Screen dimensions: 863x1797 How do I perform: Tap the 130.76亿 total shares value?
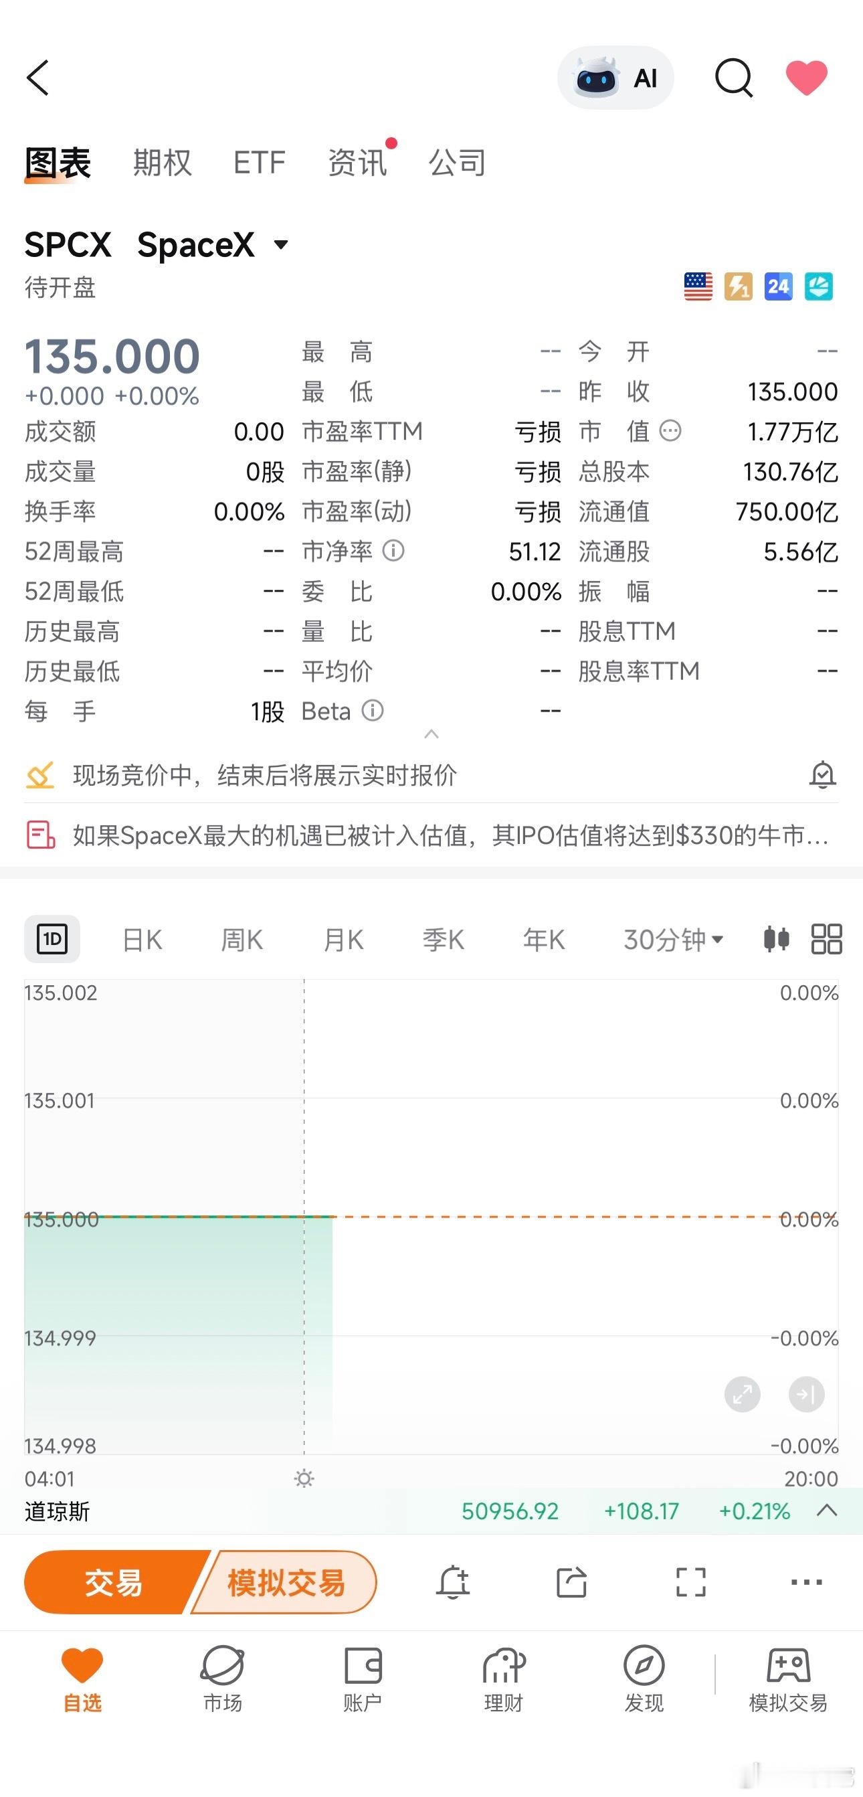(x=791, y=472)
